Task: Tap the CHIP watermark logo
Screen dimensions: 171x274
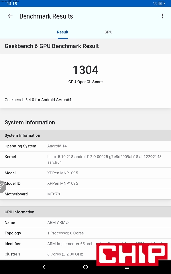Action: [x=132, y=254]
